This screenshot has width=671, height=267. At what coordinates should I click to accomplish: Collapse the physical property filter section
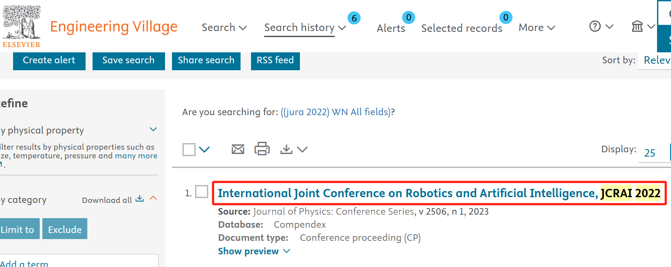153,130
